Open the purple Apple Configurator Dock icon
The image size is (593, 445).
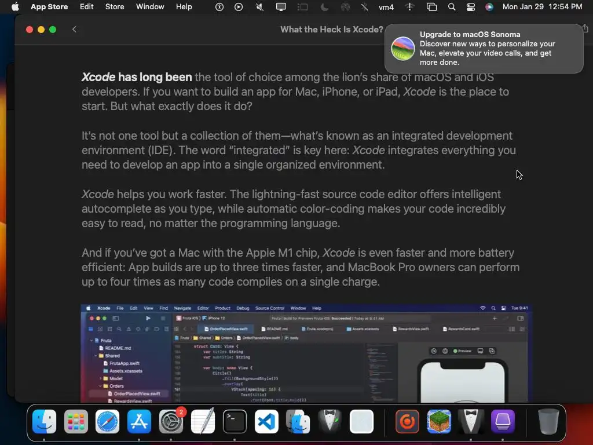pyautogui.click(x=503, y=421)
